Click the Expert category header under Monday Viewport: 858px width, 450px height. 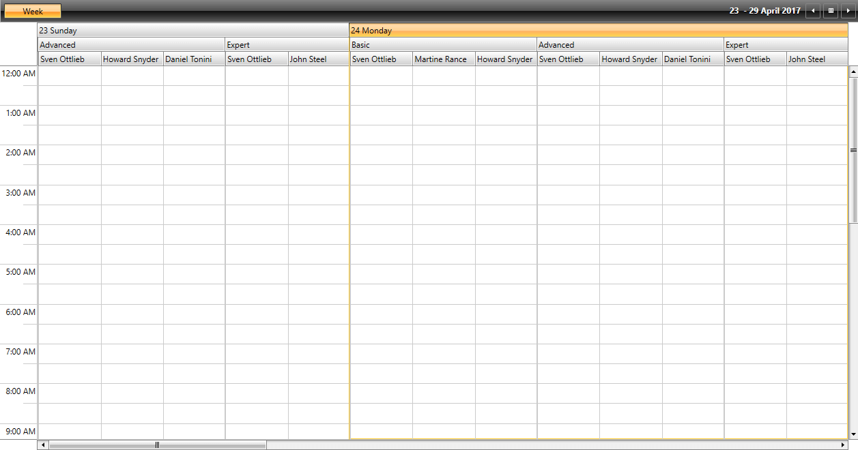pyautogui.click(x=785, y=44)
